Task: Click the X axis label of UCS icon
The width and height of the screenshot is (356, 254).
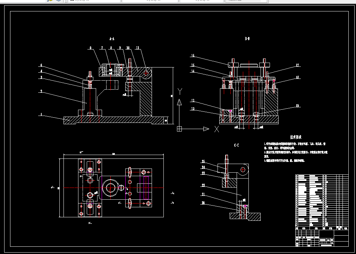Action: click(217, 129)
